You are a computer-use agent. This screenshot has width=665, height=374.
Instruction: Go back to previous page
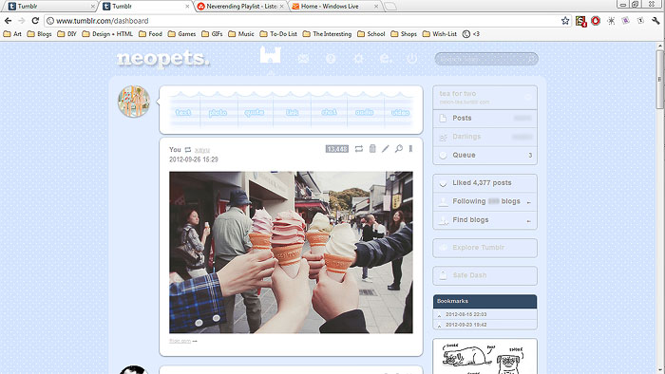click(8, 21)
